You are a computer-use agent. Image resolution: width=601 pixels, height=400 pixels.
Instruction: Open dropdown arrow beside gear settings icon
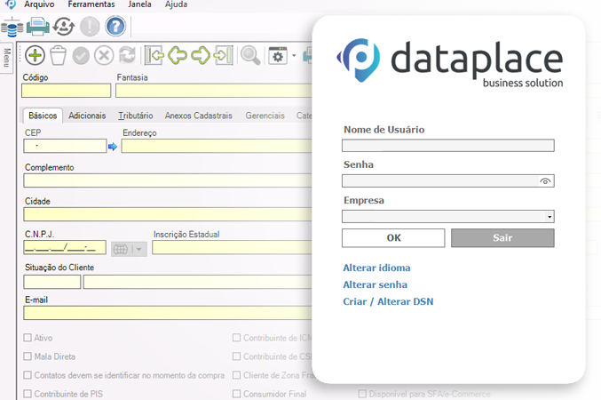[x=294, y=56]
